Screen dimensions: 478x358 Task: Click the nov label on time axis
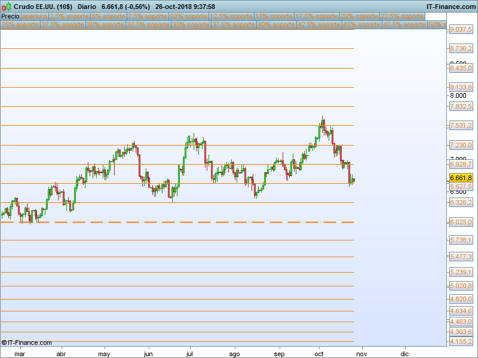(x=361, y=354)
